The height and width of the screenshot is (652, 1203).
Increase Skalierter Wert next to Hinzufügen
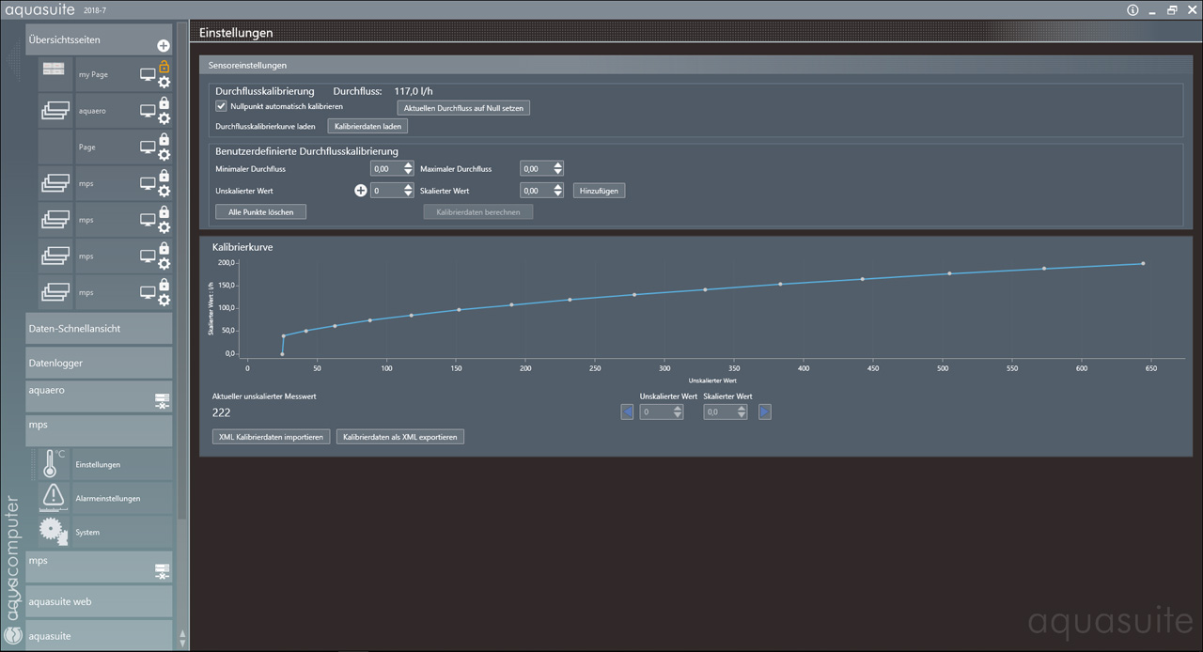(x=558, y=187)
